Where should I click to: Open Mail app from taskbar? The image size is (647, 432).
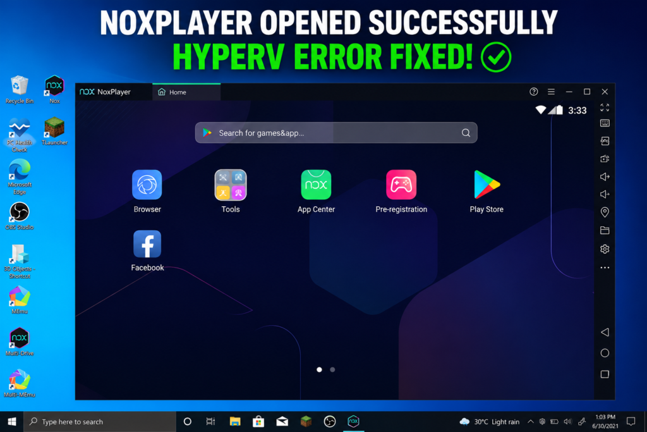(x=282, y=422)
